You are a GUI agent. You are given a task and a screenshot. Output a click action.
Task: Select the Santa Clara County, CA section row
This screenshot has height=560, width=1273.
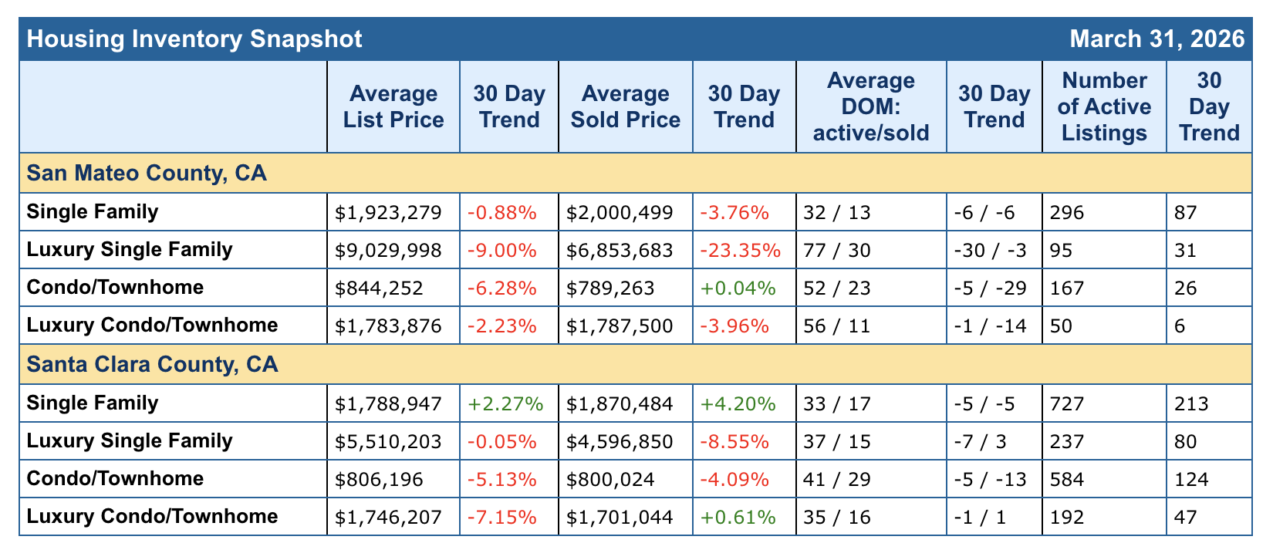[x=152, y=364]
